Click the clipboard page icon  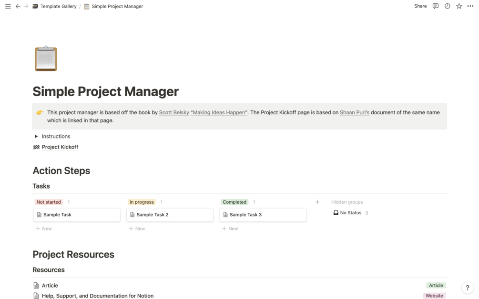46,59
